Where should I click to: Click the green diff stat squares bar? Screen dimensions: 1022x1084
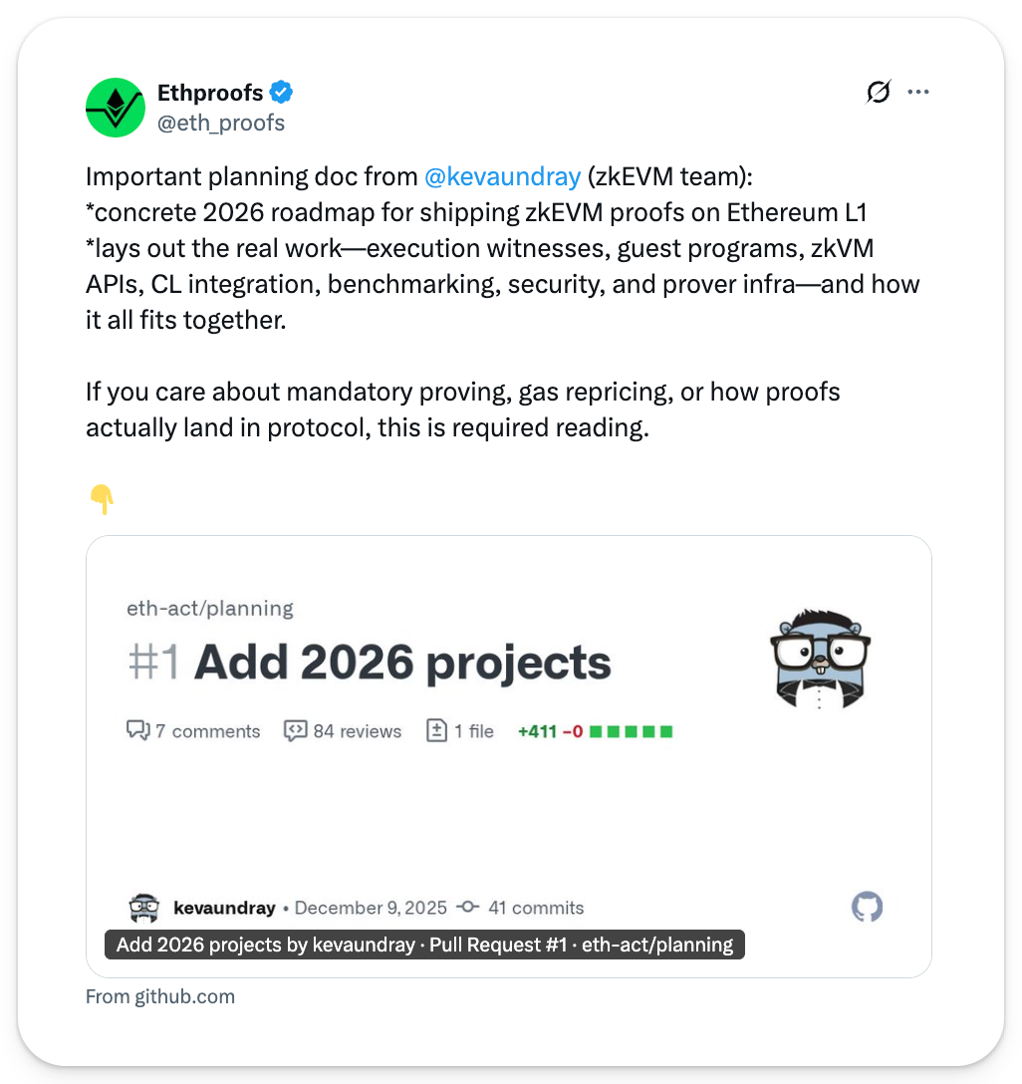631,731
